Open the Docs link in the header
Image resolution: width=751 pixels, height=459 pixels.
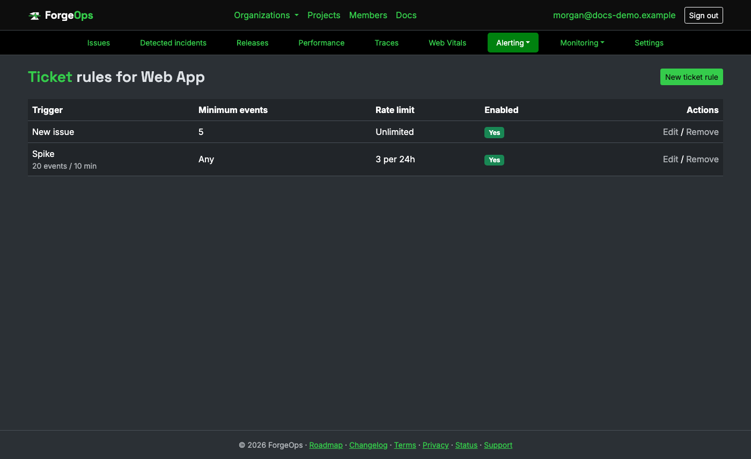406,15
